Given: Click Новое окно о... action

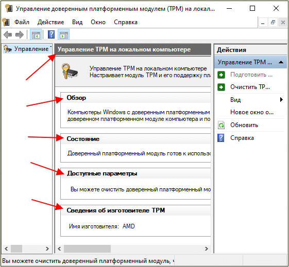Looking at the screenshot, I should 252,112.
